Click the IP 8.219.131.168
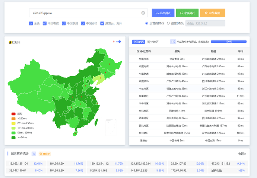The image size is (257, 178). click(x=98, y=171)
